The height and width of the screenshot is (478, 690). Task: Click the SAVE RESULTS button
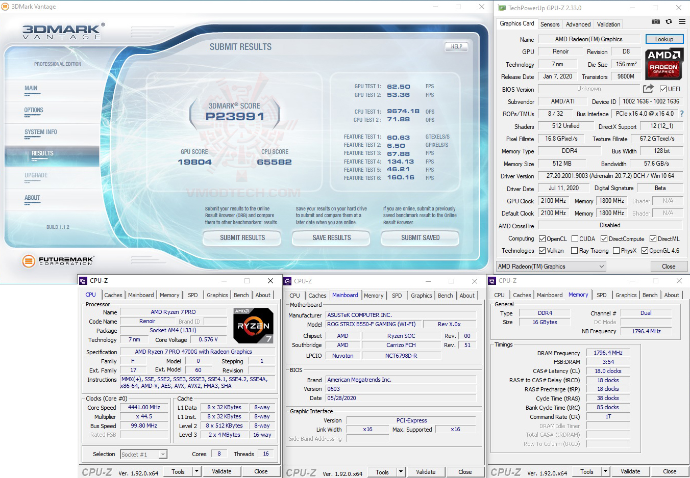(332, 237)
